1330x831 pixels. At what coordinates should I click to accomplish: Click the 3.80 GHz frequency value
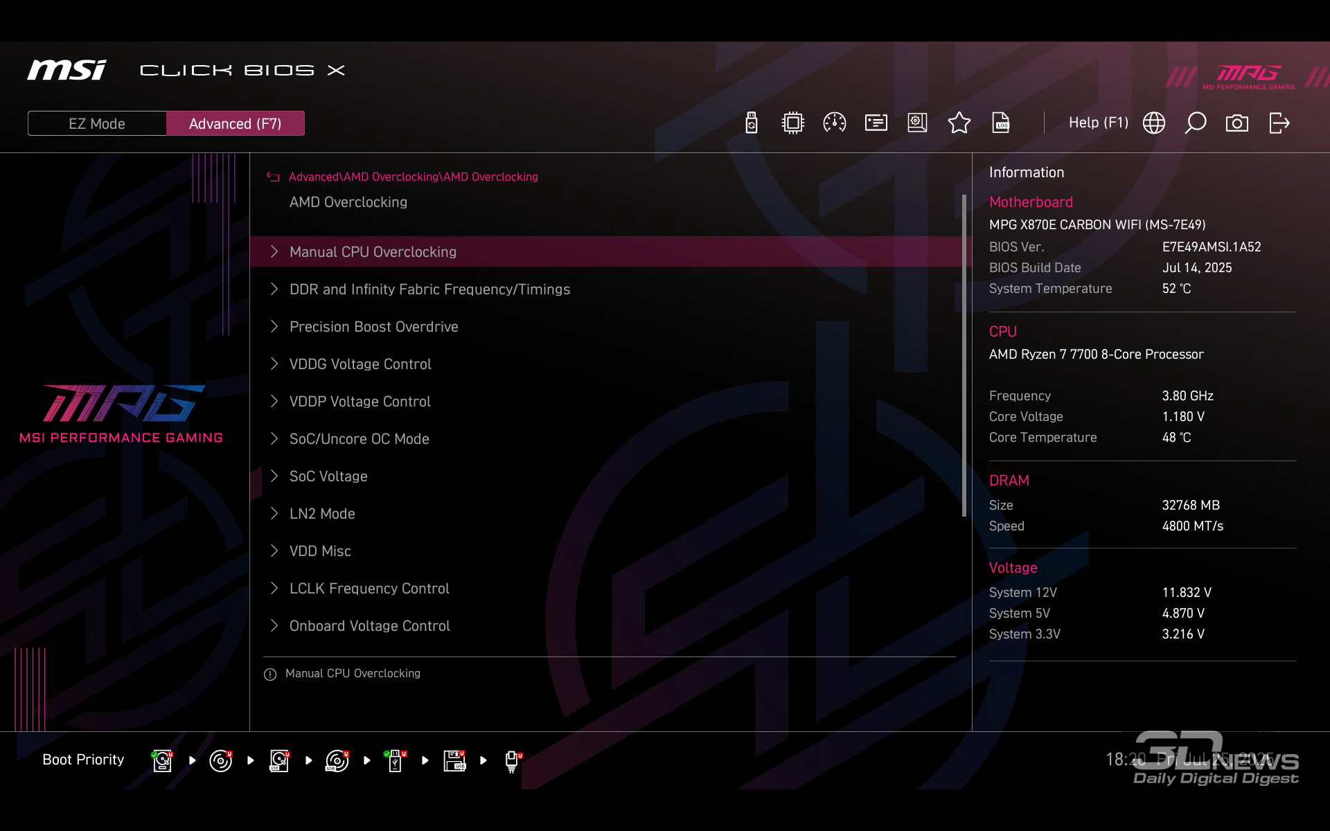pyautogui.click(x=1188, y=396)
